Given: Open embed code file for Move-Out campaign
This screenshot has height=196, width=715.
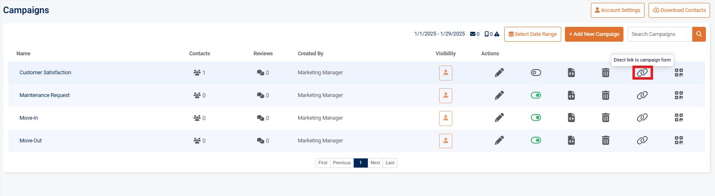Looking at the screenshot, I should pyautogui.click(x=571, y=141).
